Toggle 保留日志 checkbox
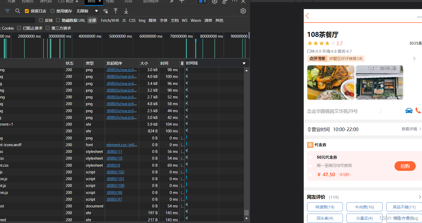 point(27,11)
